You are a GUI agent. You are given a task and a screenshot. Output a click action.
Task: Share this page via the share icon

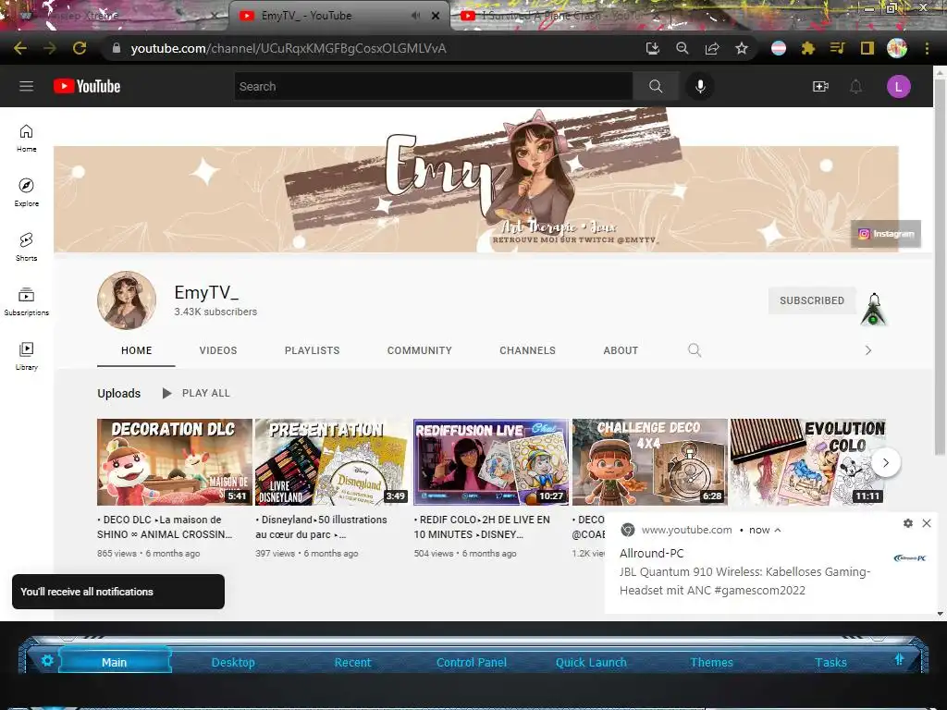point(712,48)
